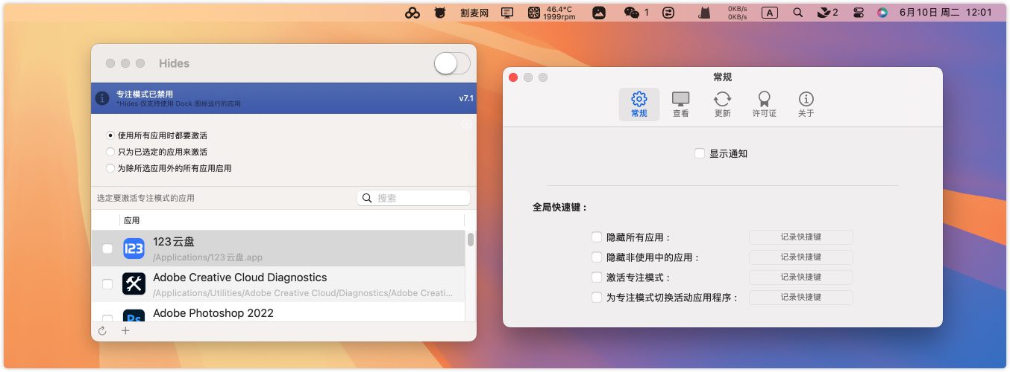This screenshot has height=372, width=1010.
Task: Check the box for the 123云盘 row
Action: tap(107, 248)
